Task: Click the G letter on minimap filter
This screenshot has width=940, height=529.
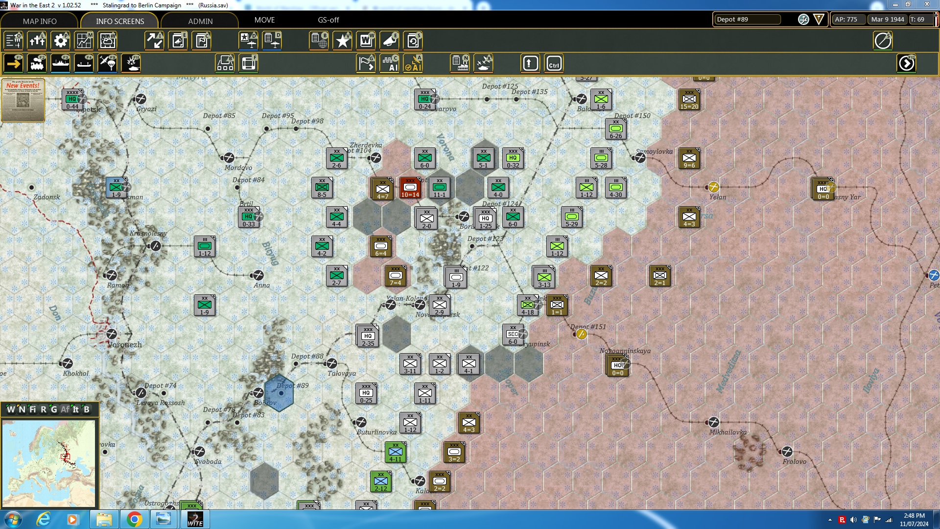Action: tap(54, 409)
